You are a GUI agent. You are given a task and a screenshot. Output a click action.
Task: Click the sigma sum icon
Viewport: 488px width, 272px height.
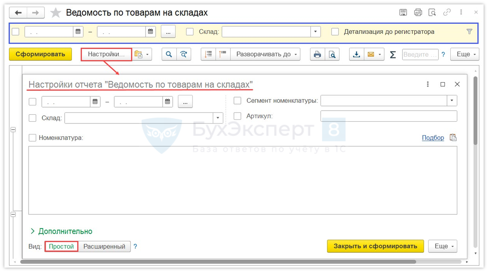(393, 54)
